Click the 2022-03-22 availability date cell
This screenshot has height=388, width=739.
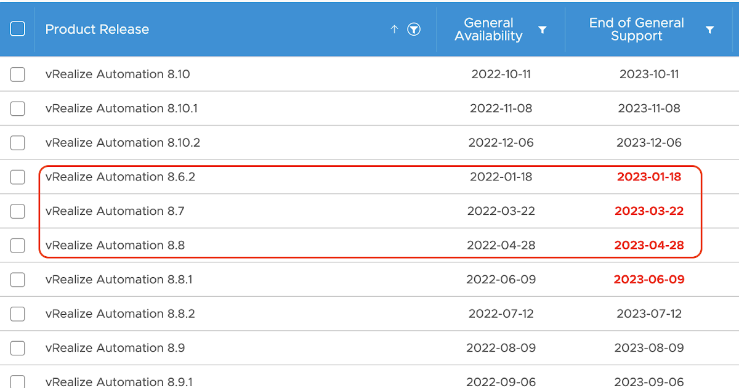501,211
